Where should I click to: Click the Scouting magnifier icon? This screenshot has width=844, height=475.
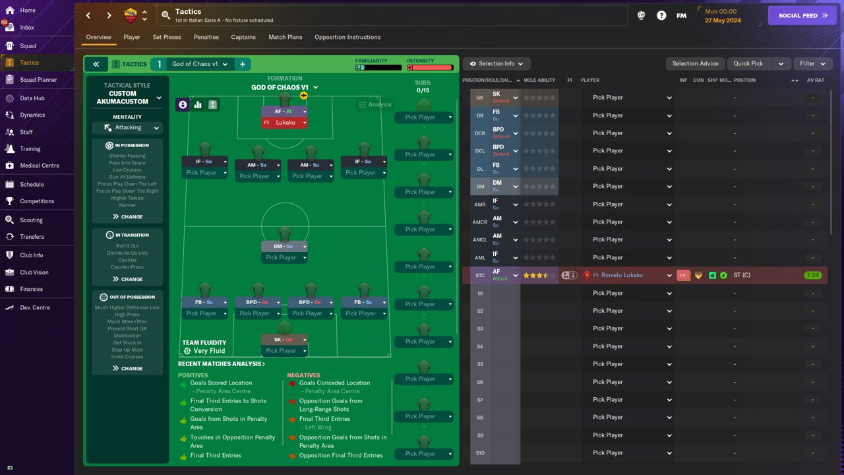[x=10, y=220]
